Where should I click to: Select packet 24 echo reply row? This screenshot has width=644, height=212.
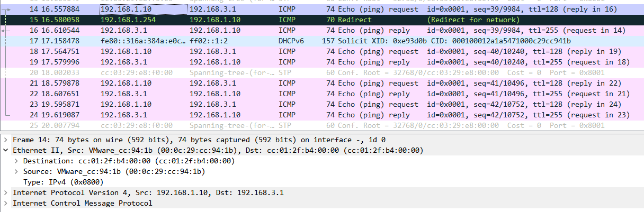pos(318,115)
